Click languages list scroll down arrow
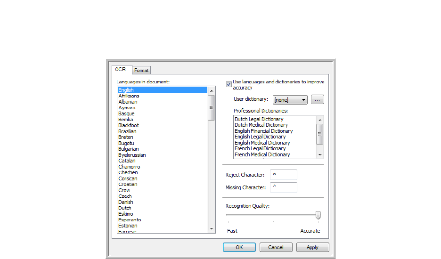Image resolution: width=441 pixels, height=259 pixels. pyautogui.click(x=212, y=229)
